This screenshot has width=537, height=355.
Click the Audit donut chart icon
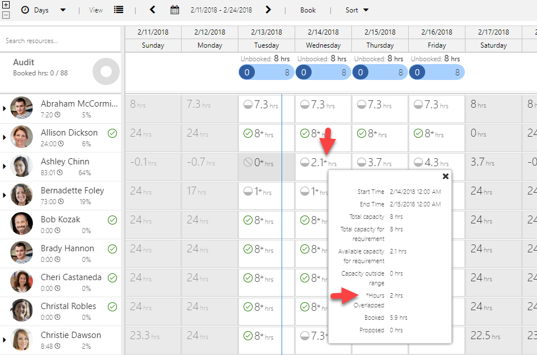106,71
